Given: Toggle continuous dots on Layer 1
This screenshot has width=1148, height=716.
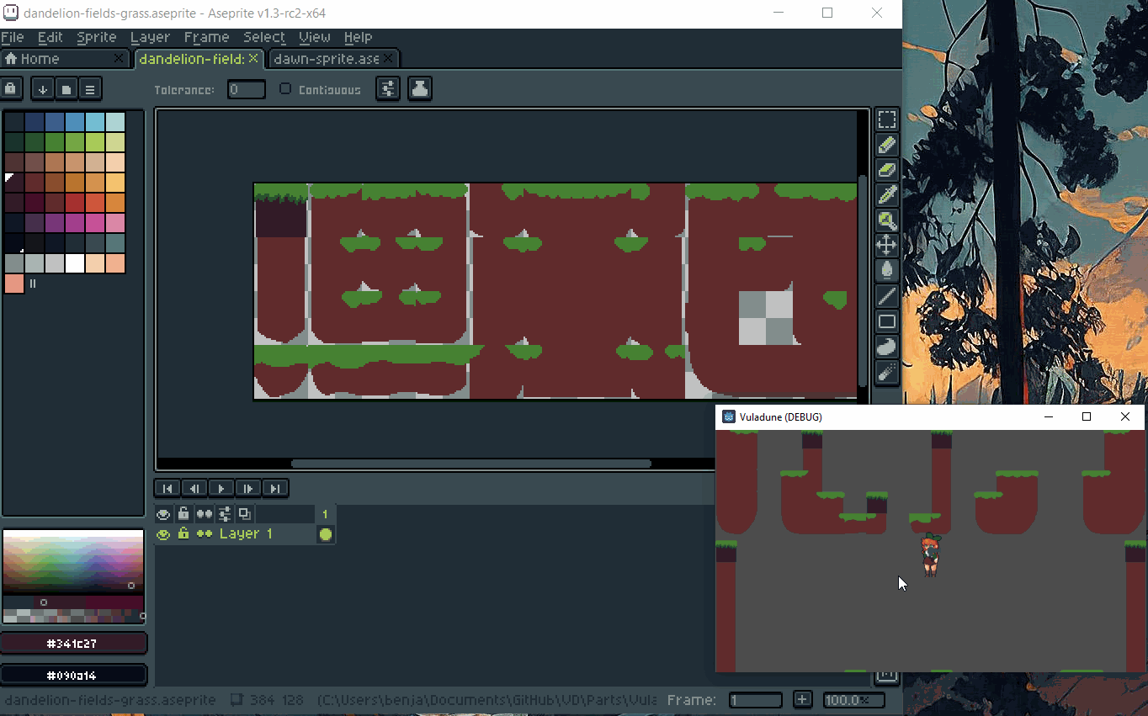Looking at the screenshot, I should [204, 533].
